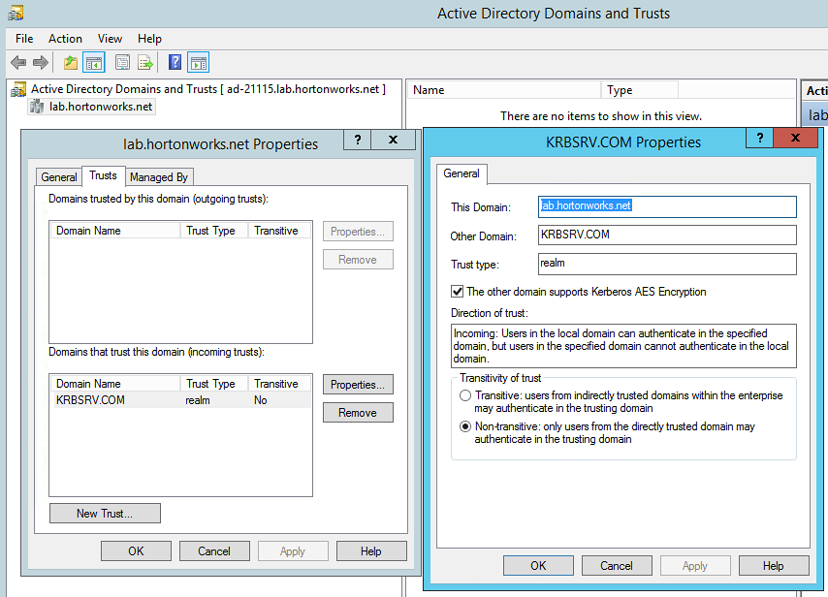This screenshot has height=597, width=828.
Task: Open the View menu
Action: [110, 39]
